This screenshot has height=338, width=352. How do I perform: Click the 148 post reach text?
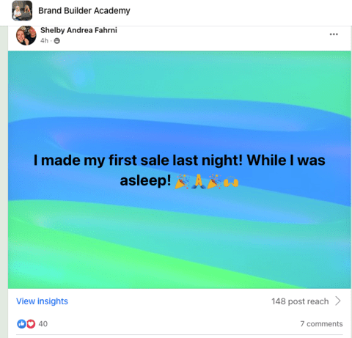tap(300, 301)
